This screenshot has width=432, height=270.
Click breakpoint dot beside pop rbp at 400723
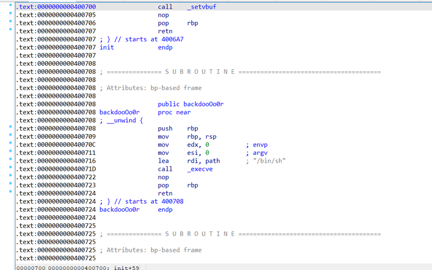click(x=11, y=184)
